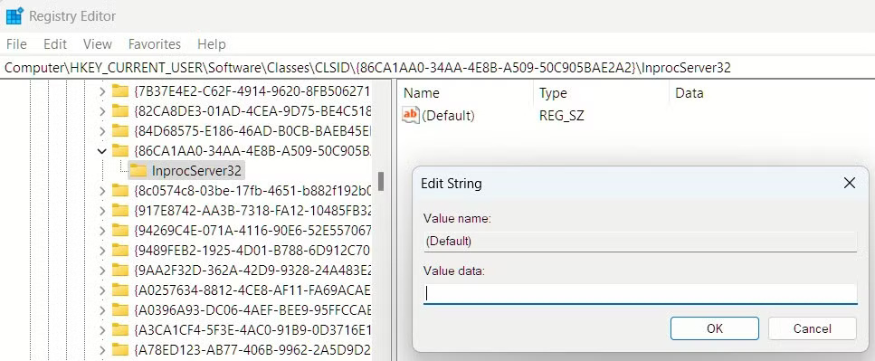Expand the {9489FEB2-1925 key
This screenshot has width=875, height=361.
[102, 250]
